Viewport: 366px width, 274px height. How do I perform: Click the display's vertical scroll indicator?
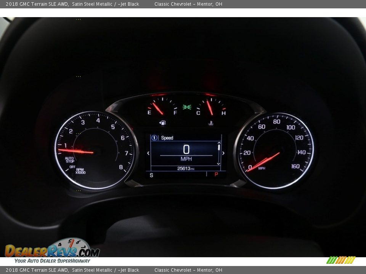pyautogui.click(x=219, y=147)
